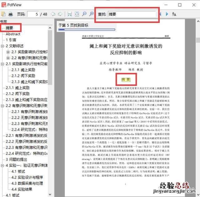Image resolution: width=200 pixels, height=197 pixels.
Task: Maximize the PdfView window
Action: 180,5
